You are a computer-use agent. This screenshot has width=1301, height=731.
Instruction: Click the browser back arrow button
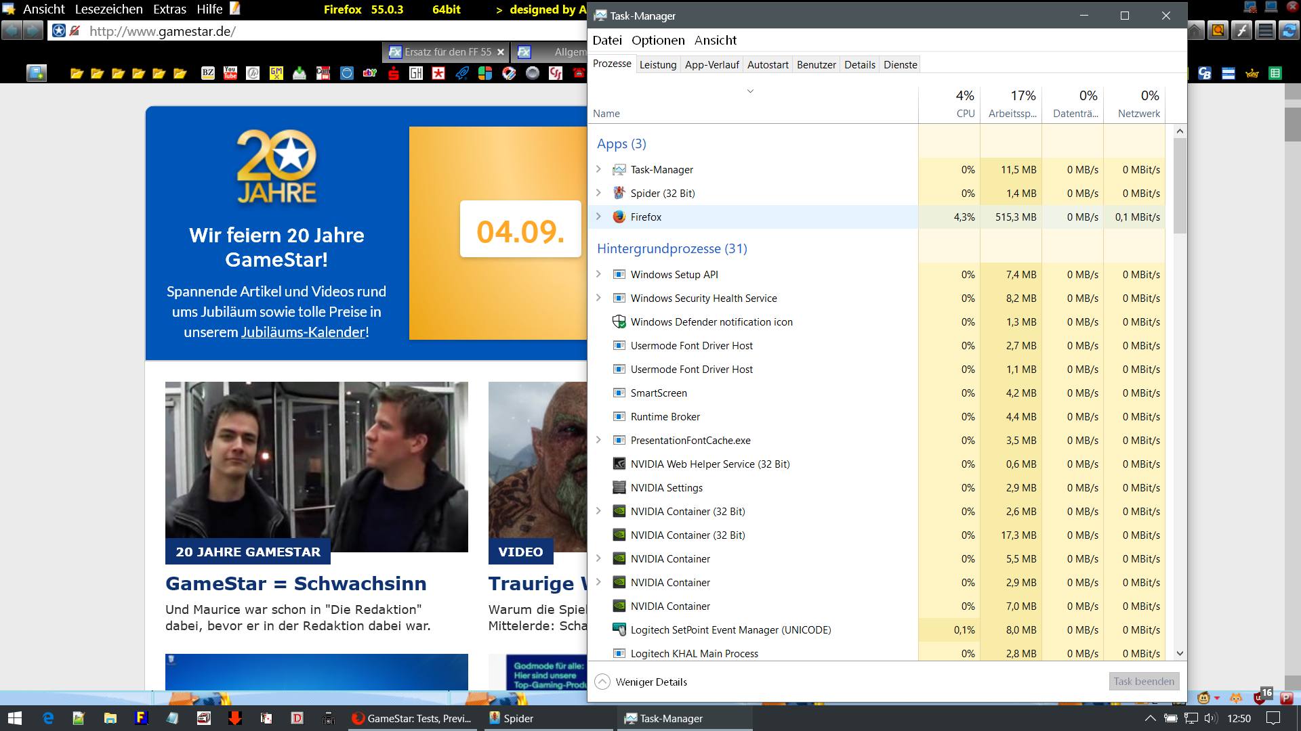tap(12, 30)
